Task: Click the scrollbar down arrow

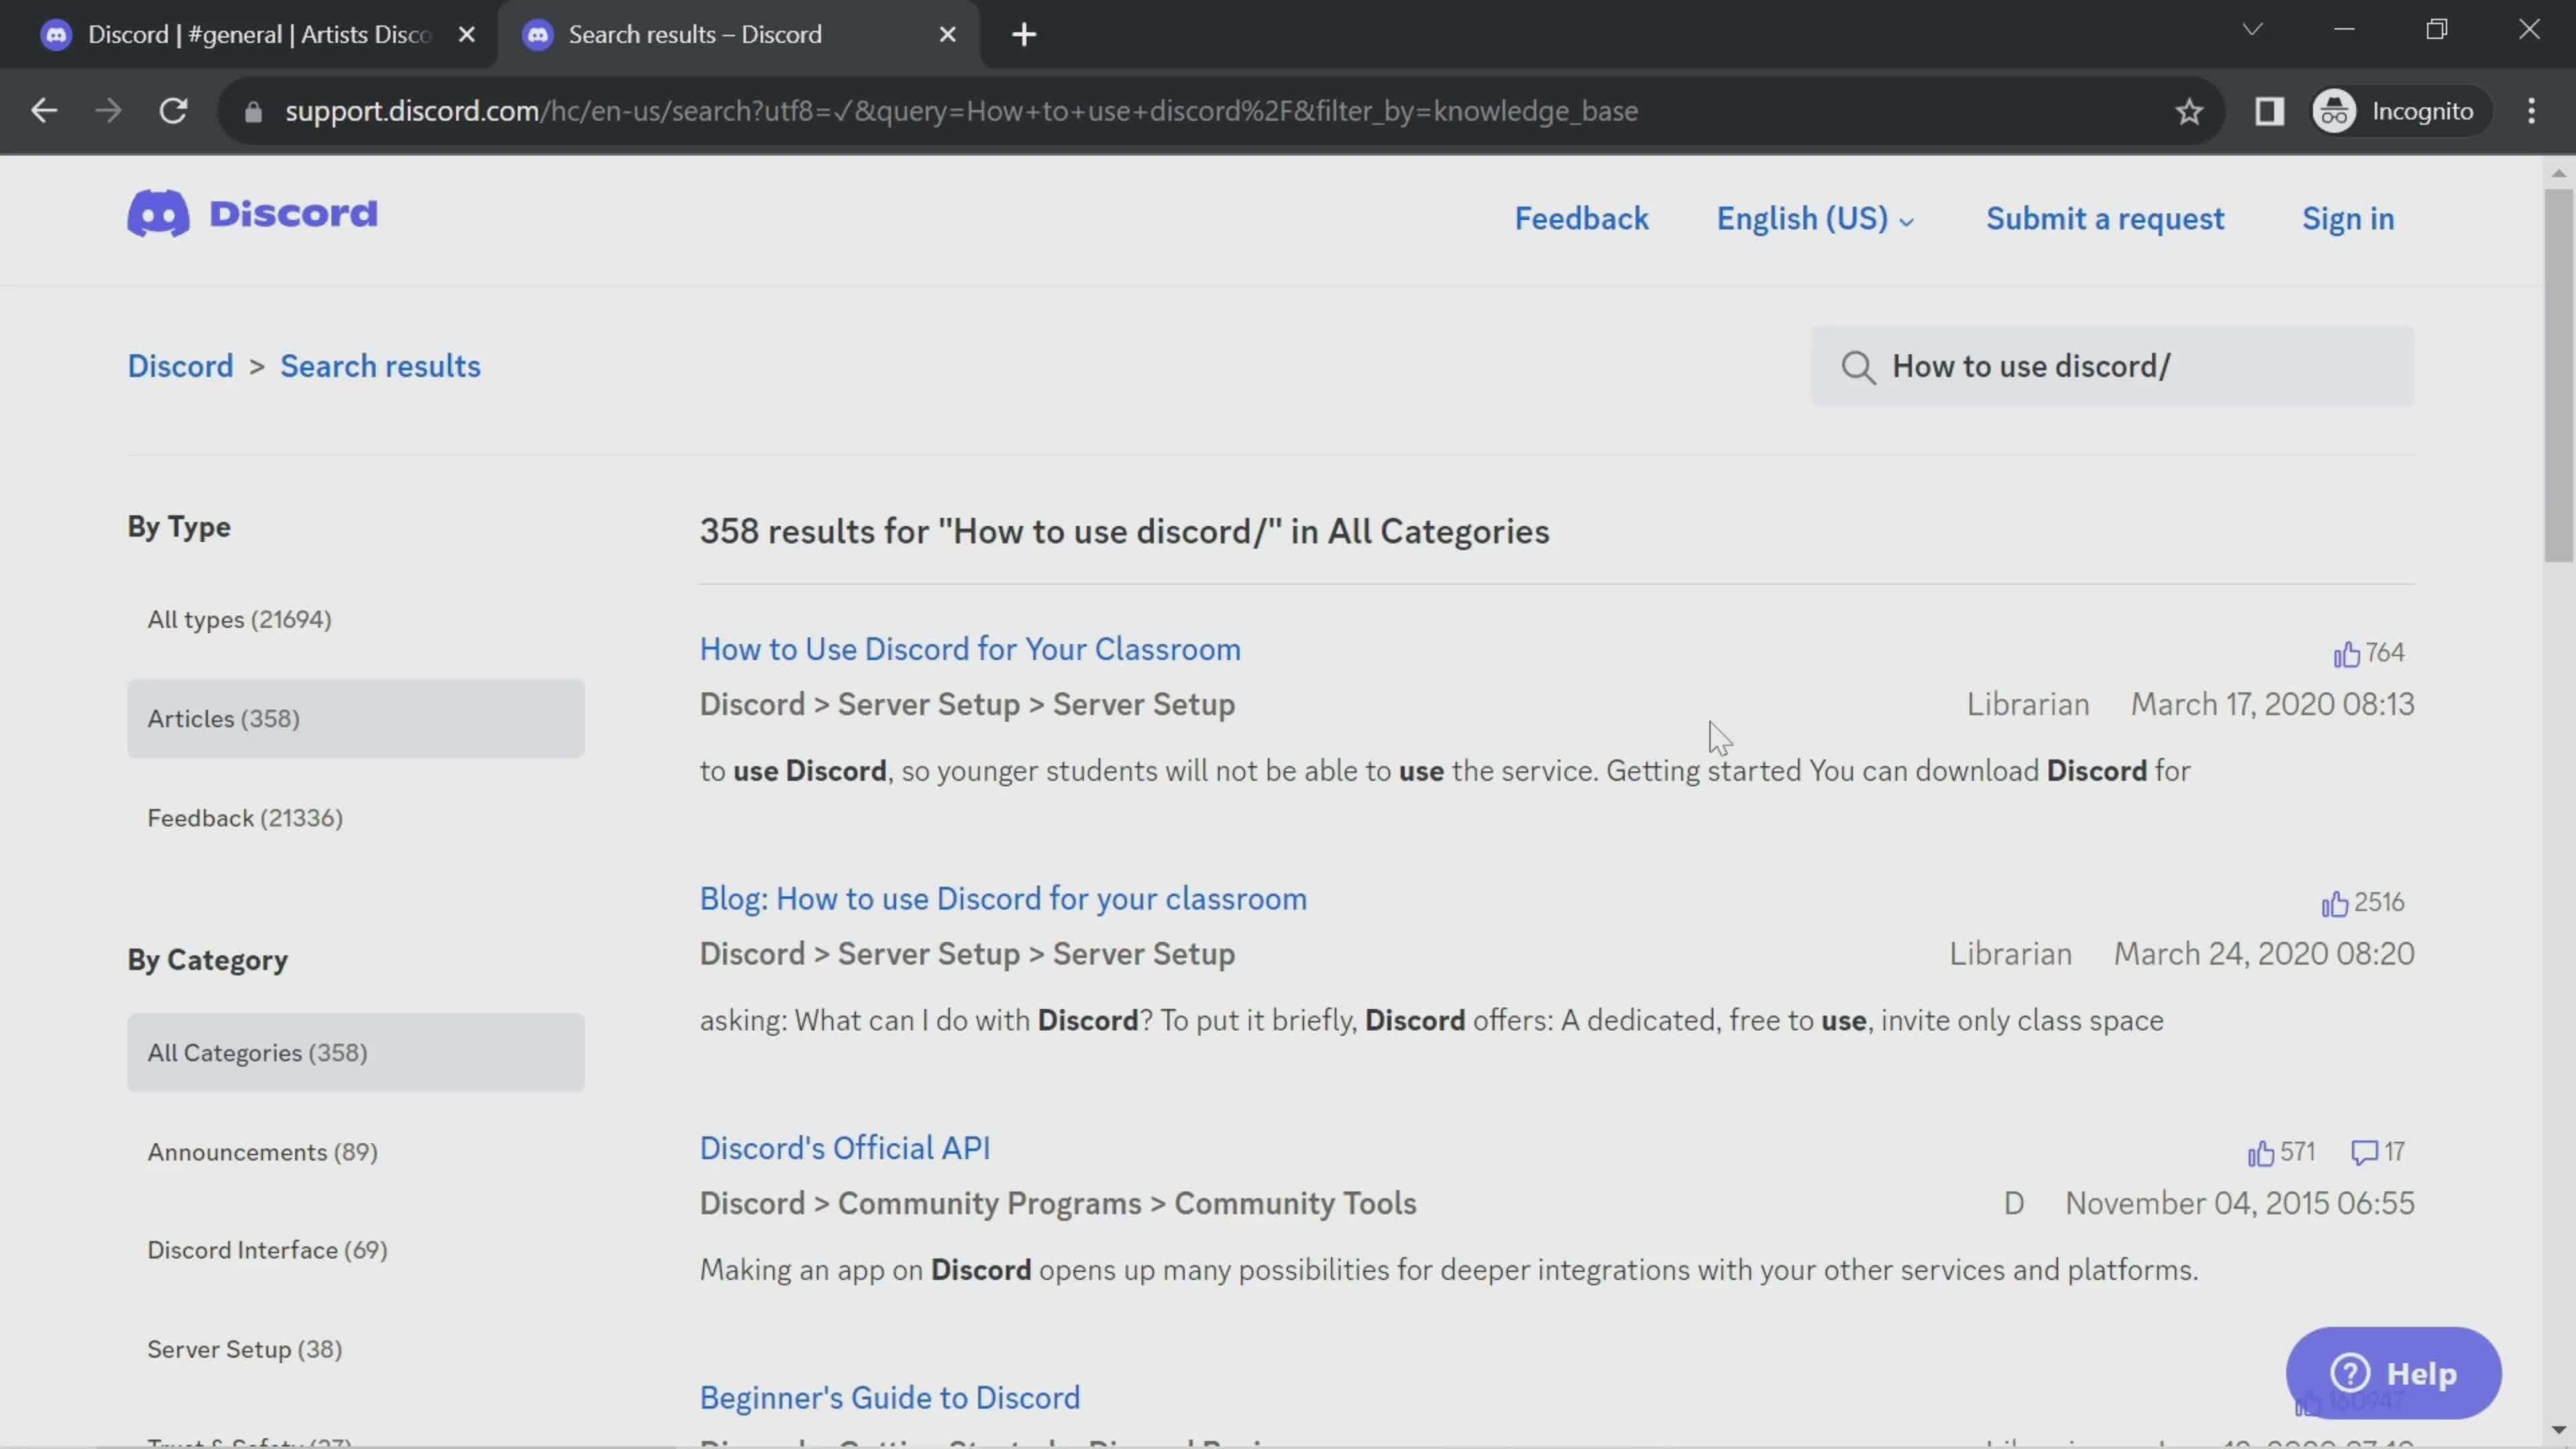Action: tap(2558, 1431)
